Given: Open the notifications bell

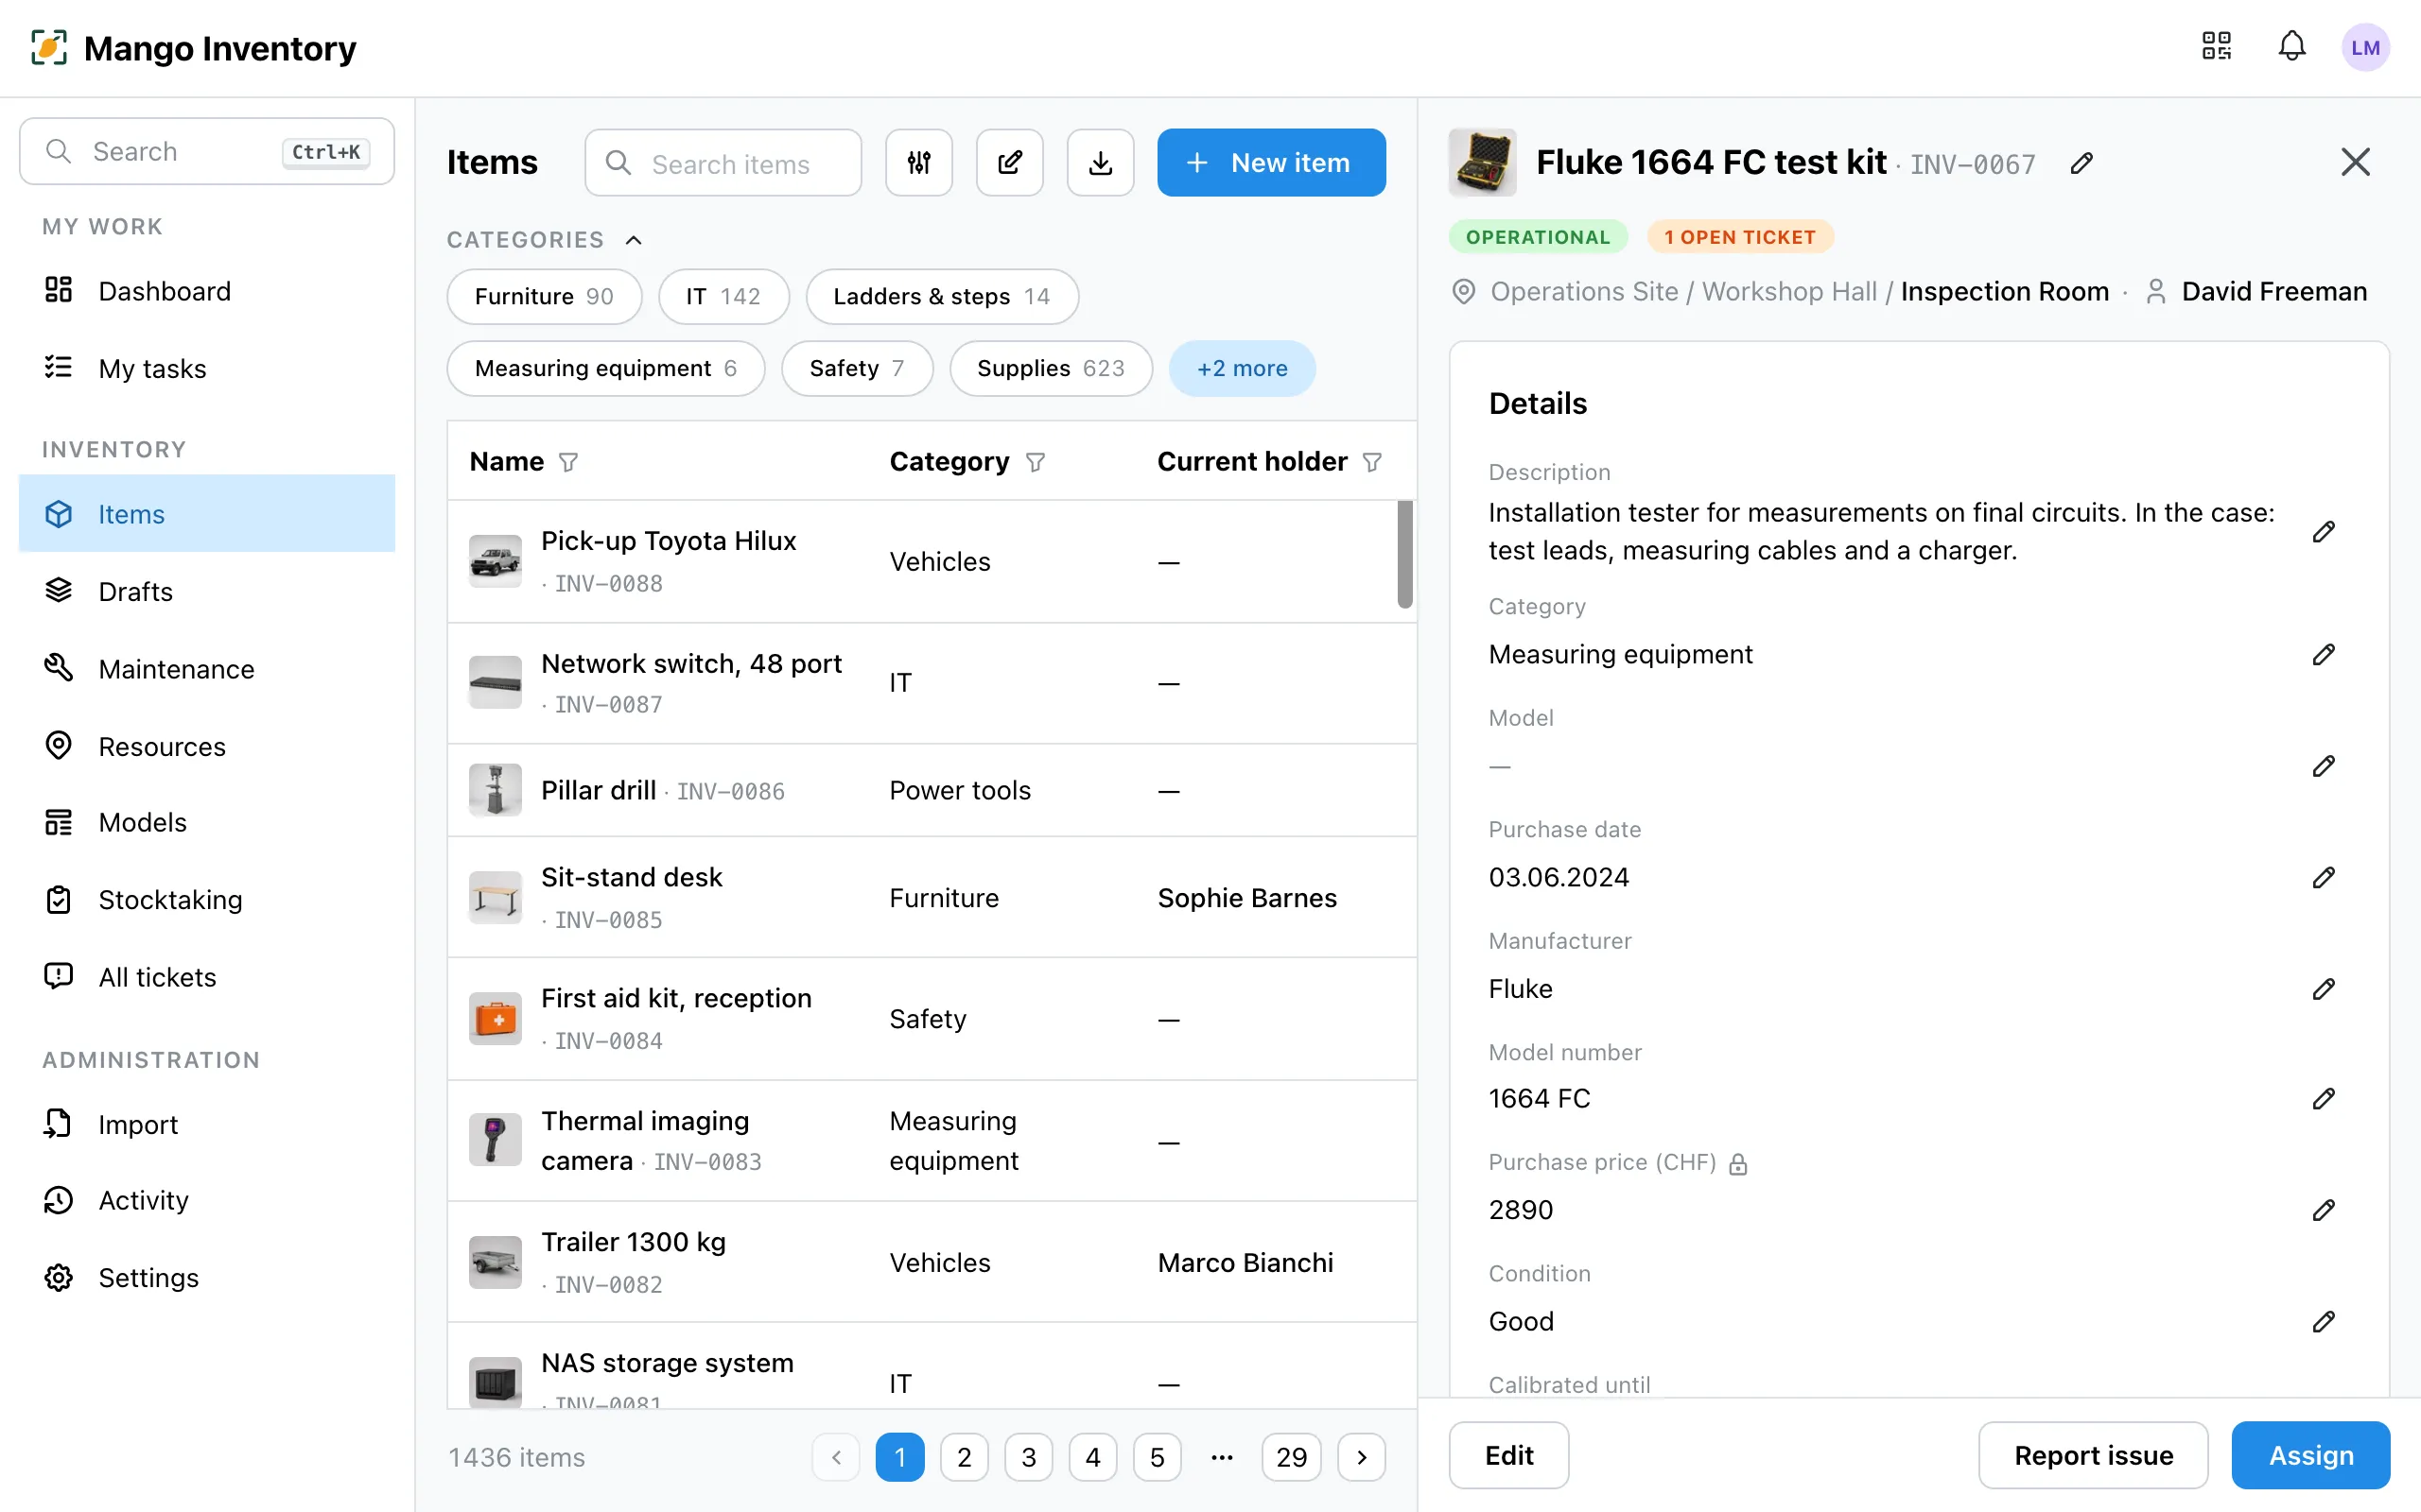Looking at the screenshot, I should point(2292,46).
